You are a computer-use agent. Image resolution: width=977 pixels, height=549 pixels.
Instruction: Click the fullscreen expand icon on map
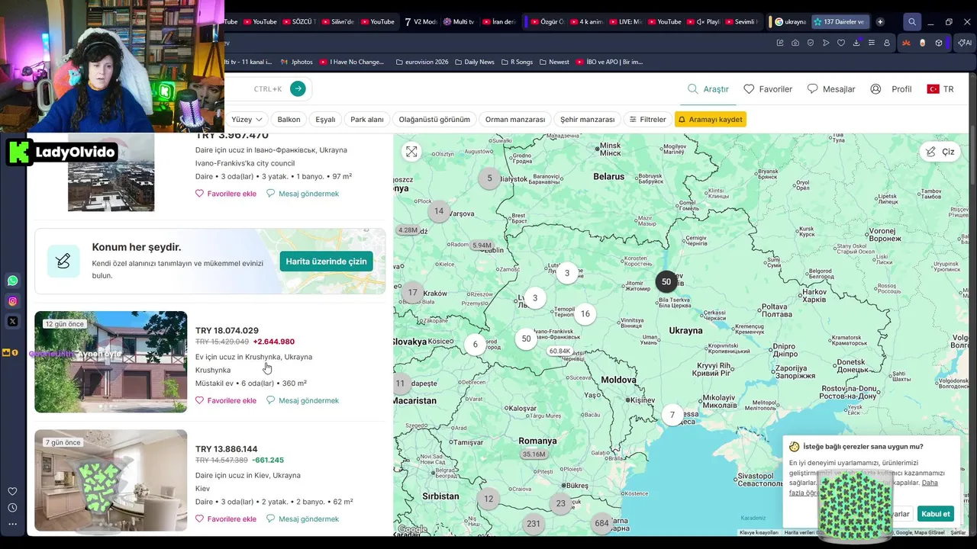411,152
